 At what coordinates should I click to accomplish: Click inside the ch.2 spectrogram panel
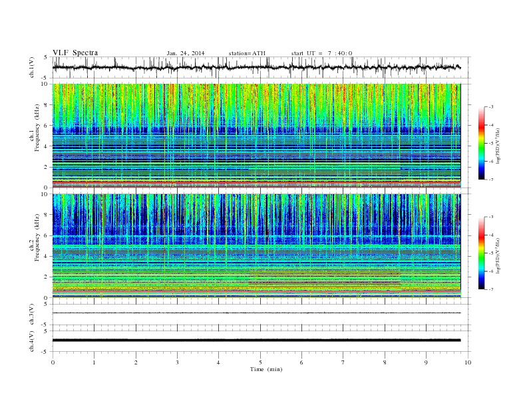256,246
